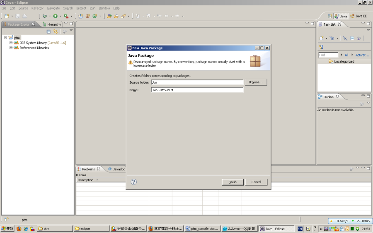Click Collapse All in Package Explorer

click(49, 32)
